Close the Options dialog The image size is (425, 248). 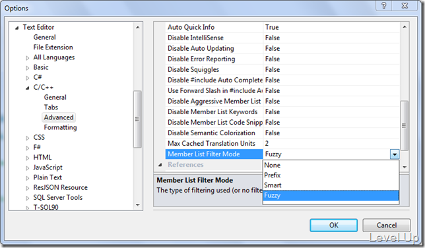click(405, 6)
